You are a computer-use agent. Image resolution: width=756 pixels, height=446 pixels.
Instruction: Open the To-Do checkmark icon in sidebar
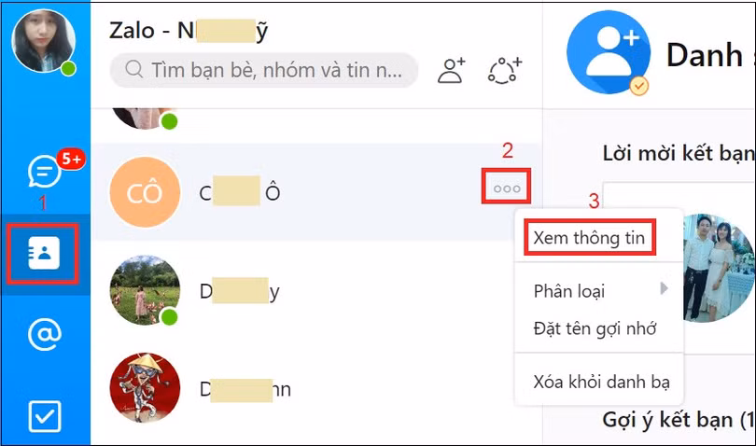coord(45,416)
